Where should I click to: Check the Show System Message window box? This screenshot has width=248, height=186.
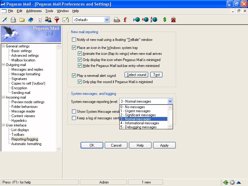[x=74, y=112]
